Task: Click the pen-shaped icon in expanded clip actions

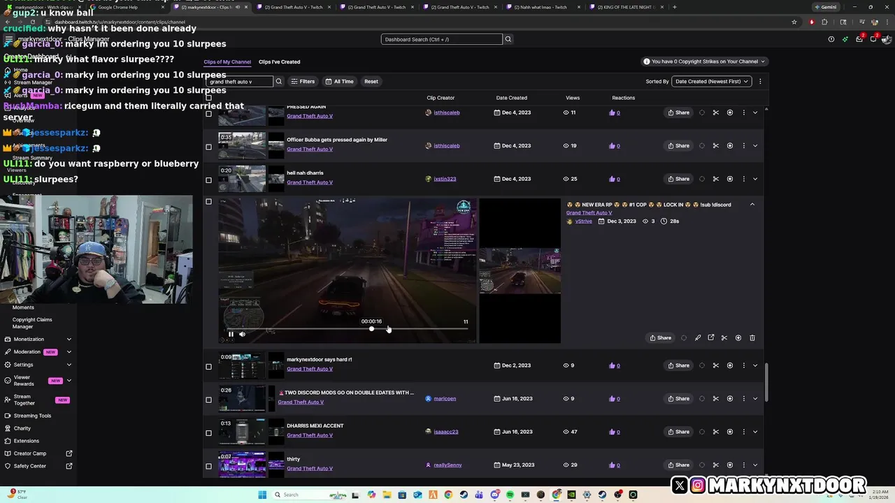Action: pos(697,337)
